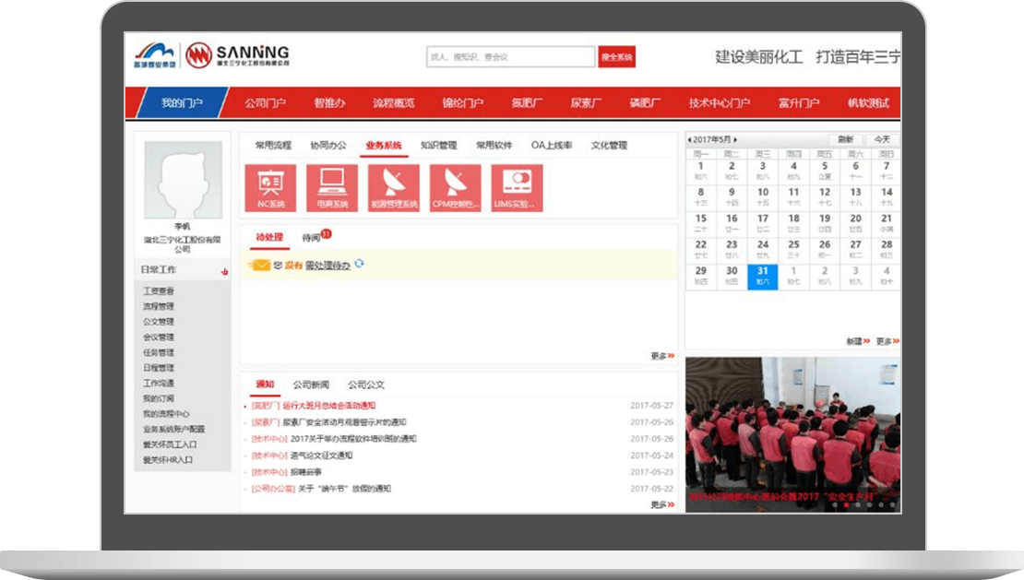
Task: Click the 搜全系统 search button
Action: coord(616,57)
